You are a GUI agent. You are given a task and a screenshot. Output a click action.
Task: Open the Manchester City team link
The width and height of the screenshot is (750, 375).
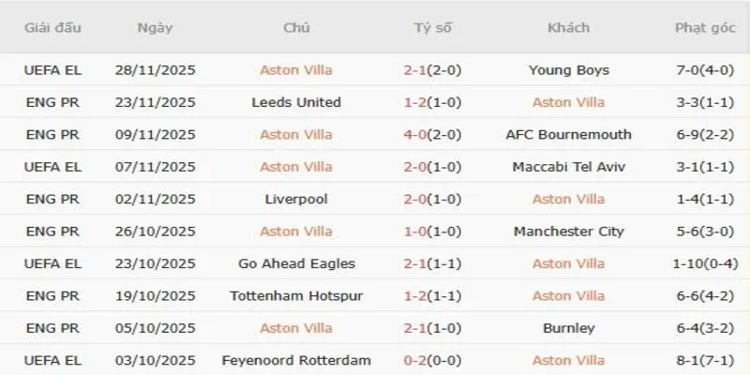[x=568, y=232]
